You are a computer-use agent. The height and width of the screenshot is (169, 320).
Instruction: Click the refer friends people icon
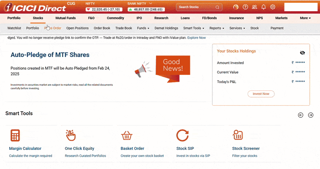254,7
